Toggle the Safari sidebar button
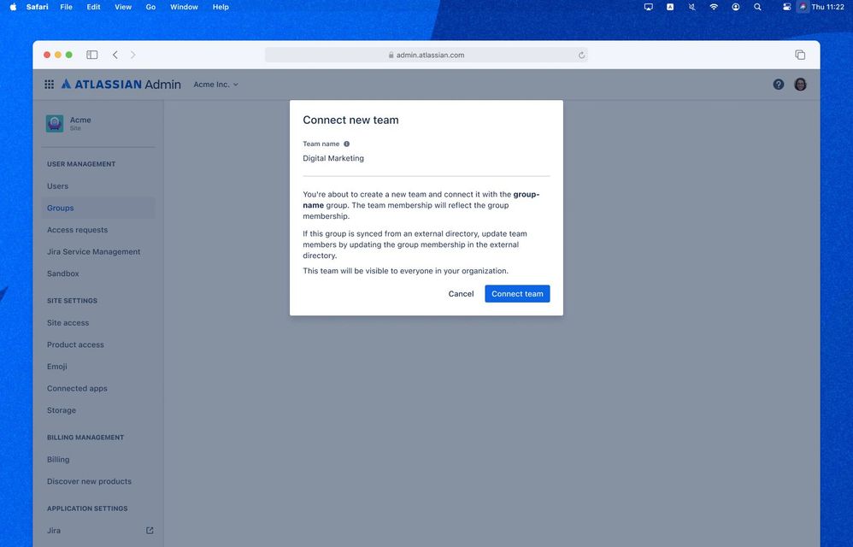 pyautogui.click(x=92, y=55)
